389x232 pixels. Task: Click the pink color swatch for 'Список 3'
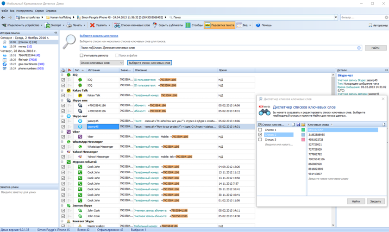click(x=303, y=139)
